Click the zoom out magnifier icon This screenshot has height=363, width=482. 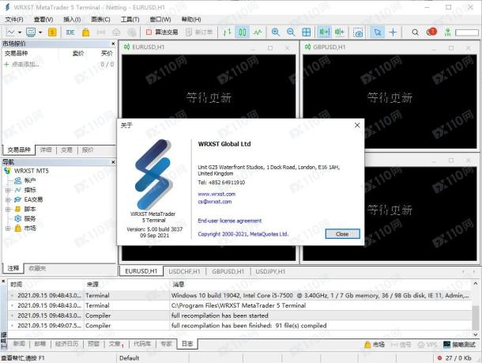click(x=291, y=32)
